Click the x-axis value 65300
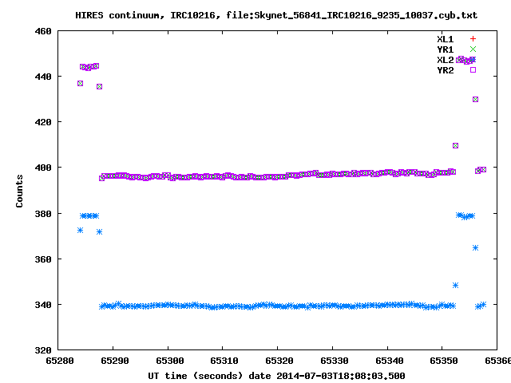511x383 pixels. tap(170, 361)
